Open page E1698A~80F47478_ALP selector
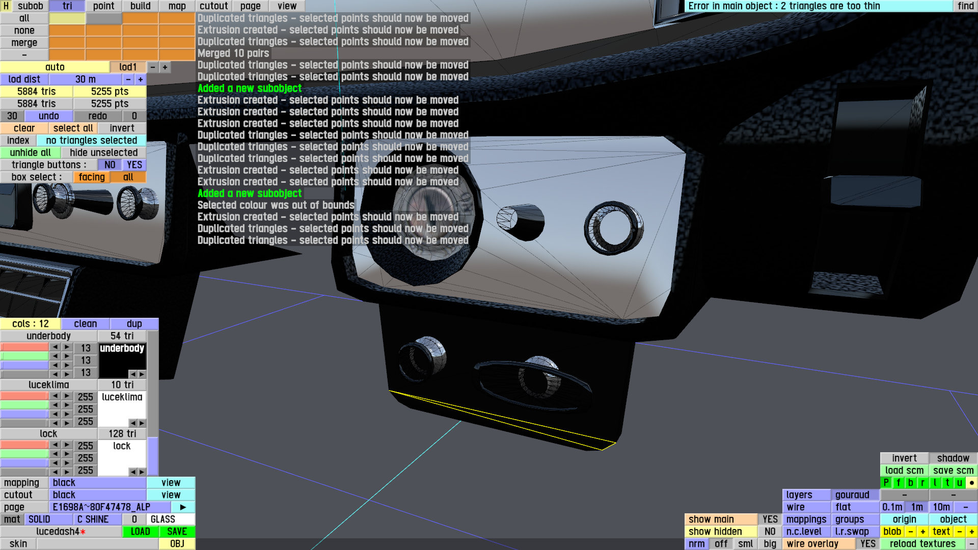 pos(110,507)
